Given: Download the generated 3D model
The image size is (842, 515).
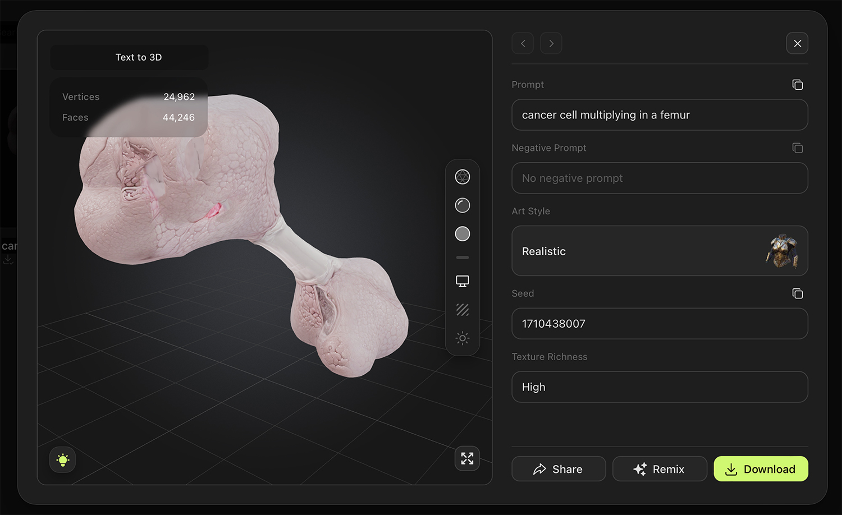Looking at the screenshot, I should click(761, 469).
